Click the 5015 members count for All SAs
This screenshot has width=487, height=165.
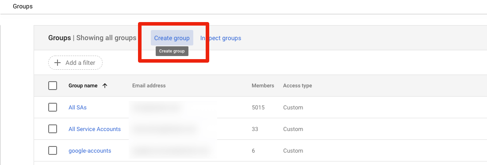coord(258,107)
